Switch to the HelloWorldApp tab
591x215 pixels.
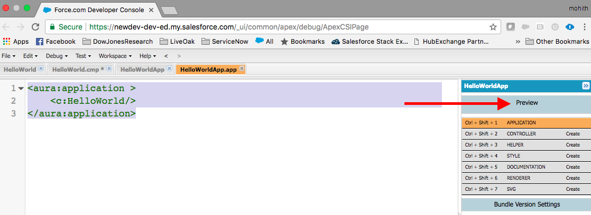pos(143,69)
